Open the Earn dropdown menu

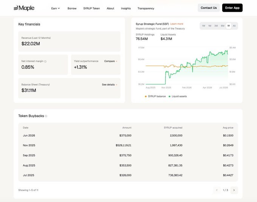coord(56,8)
